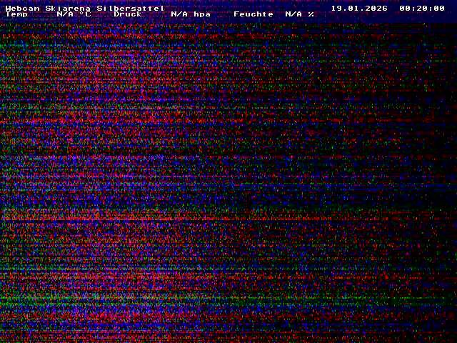Select the 'N/A °C' temperature value
This screenshot has height=343, width=457.
[x=74, y=14]
